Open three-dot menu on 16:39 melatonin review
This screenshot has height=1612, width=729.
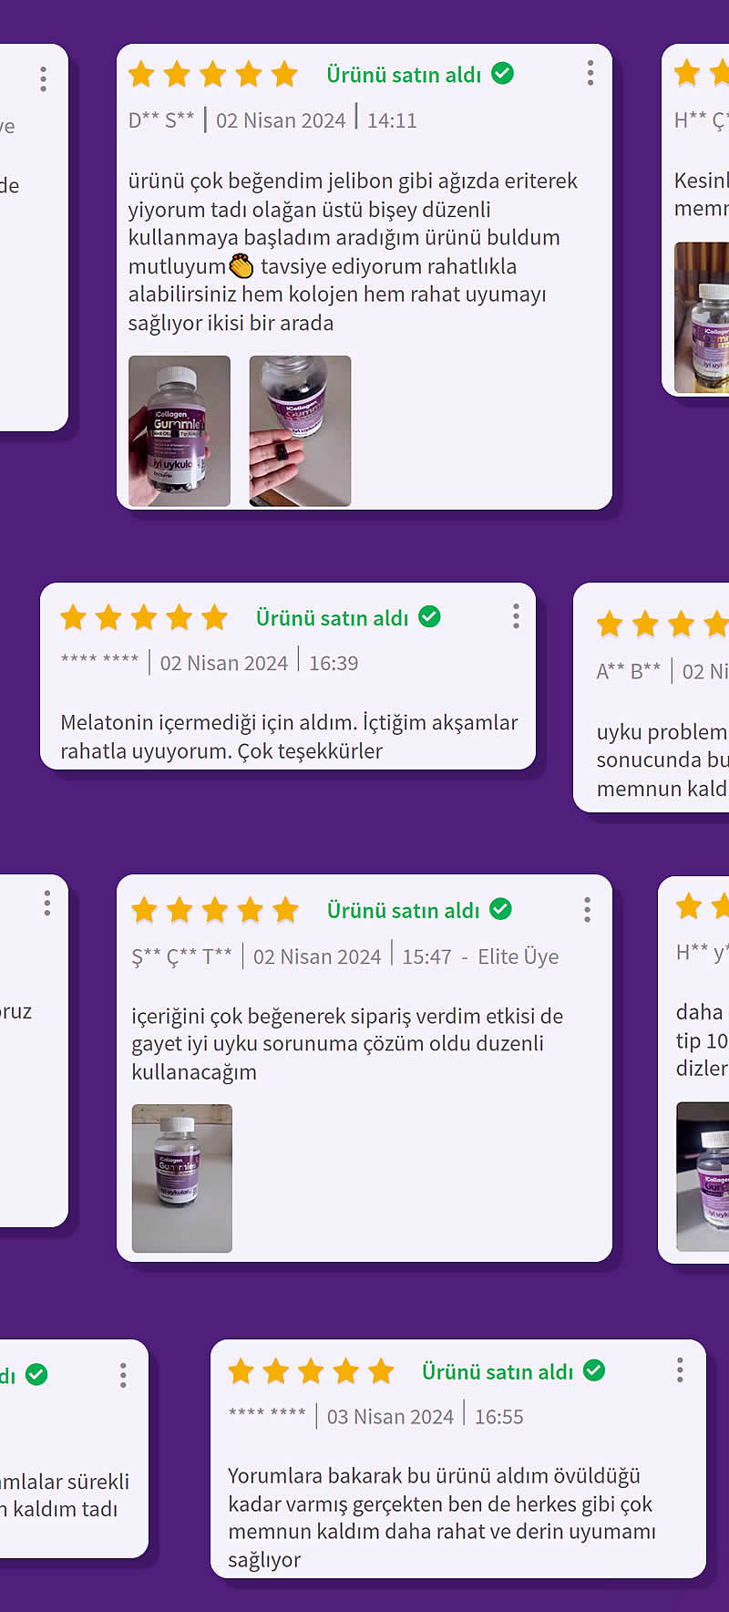pos(516,616)
